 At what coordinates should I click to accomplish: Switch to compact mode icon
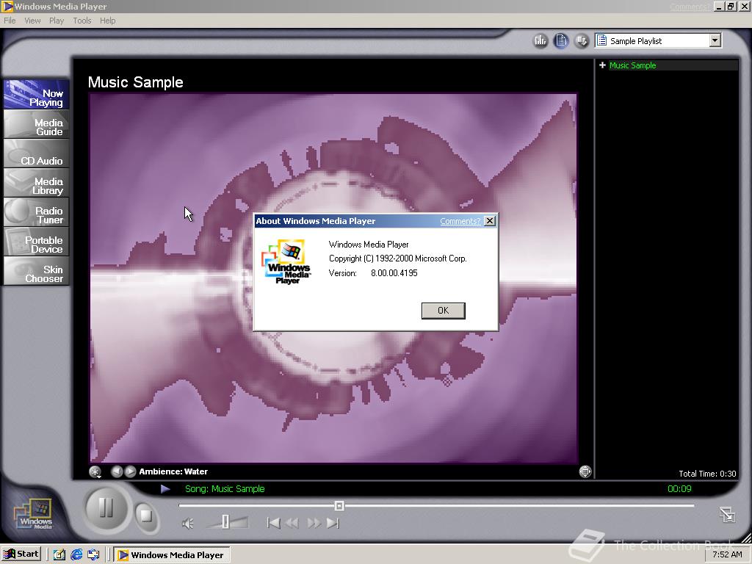click(x=727, y=515)
